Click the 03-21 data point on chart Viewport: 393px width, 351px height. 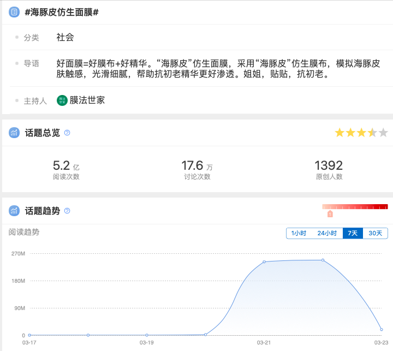pos(264,262)
